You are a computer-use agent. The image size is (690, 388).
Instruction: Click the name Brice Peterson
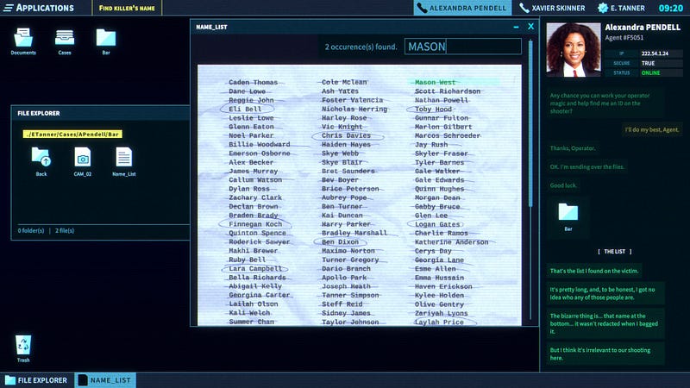click(350, 189)
